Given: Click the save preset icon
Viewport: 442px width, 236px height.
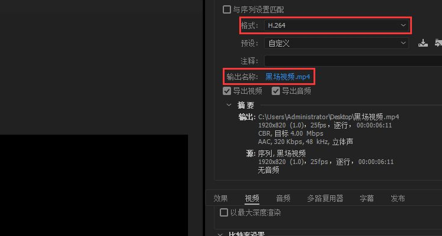Looking at the screenshot, I should pyautogui.click(x=423, y=43).
